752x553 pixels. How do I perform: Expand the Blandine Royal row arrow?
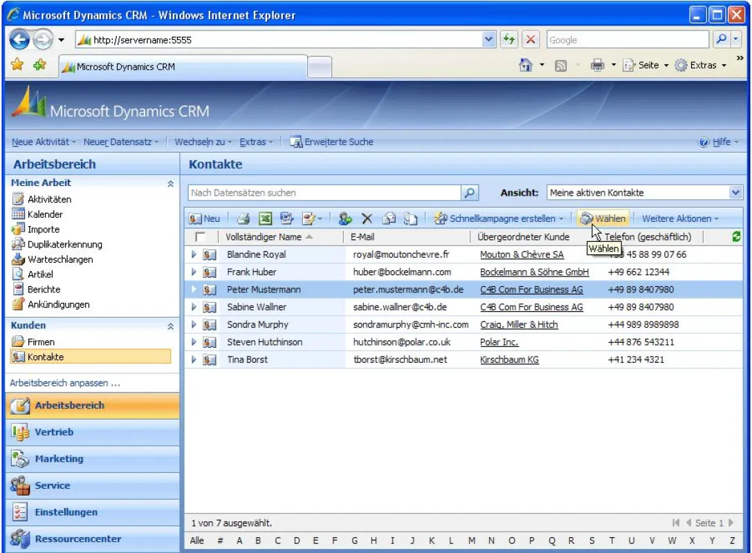pos(194,254)
